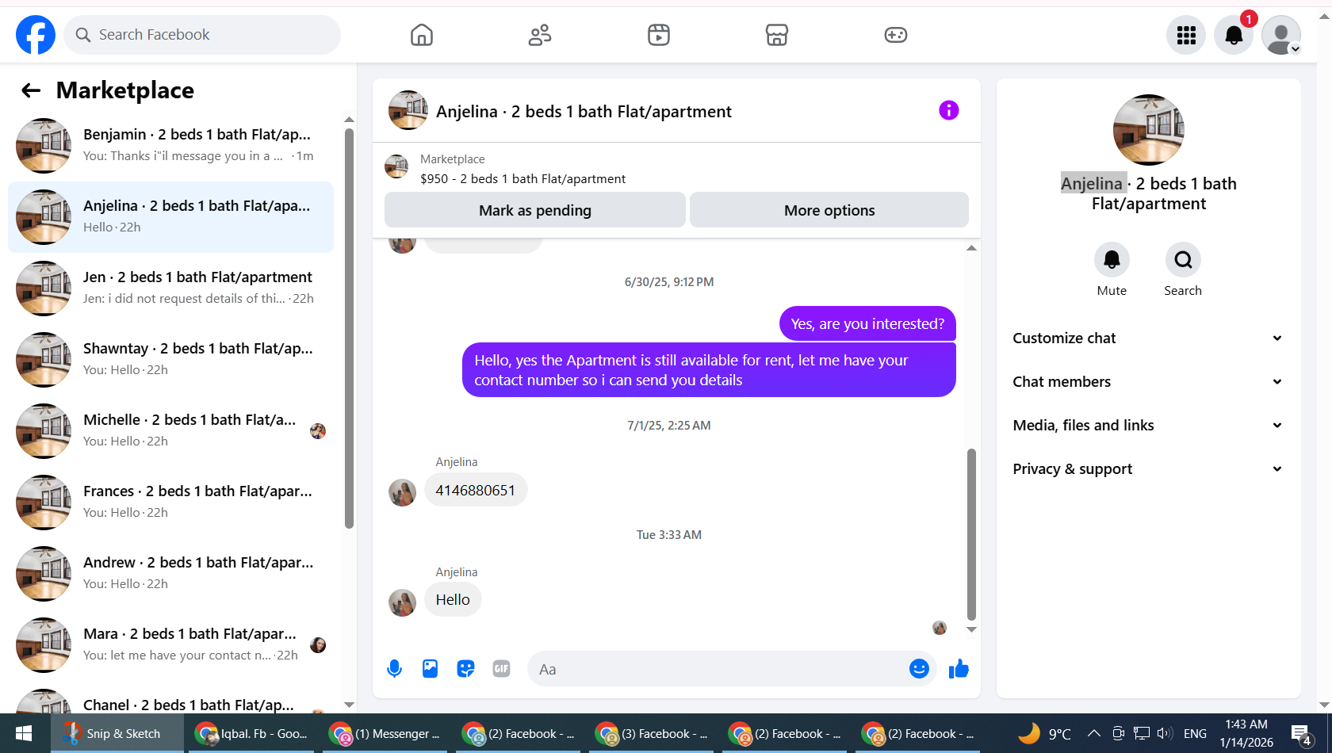Viewport: 1332px width, 753px height.
Task: Click the conversation list scroll-up arrow
Action: click(x=349, y=120)
